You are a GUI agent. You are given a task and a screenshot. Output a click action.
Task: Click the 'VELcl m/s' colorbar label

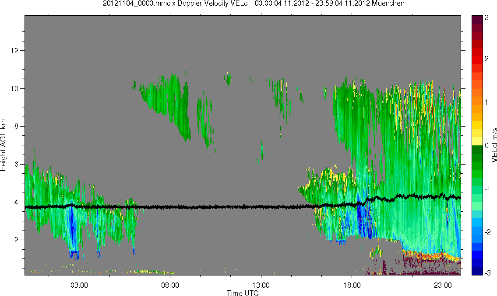(494, 146)
